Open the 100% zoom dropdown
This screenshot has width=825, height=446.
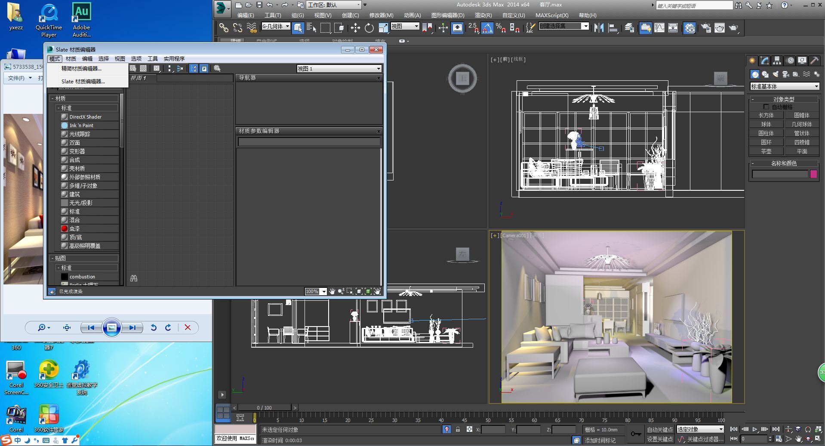(316, 291)
